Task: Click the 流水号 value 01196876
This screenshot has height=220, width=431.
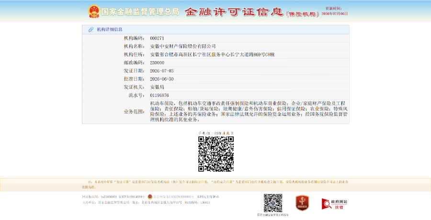Action: coord(159,95)
